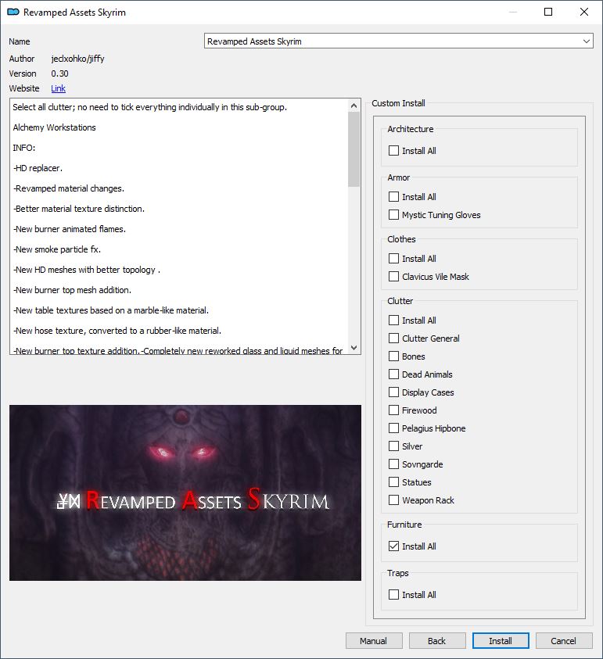Screen dimensions: 603x659
Task: Click the Name field showing Revamped Assets Skyrim
Action: click(398, 41)
